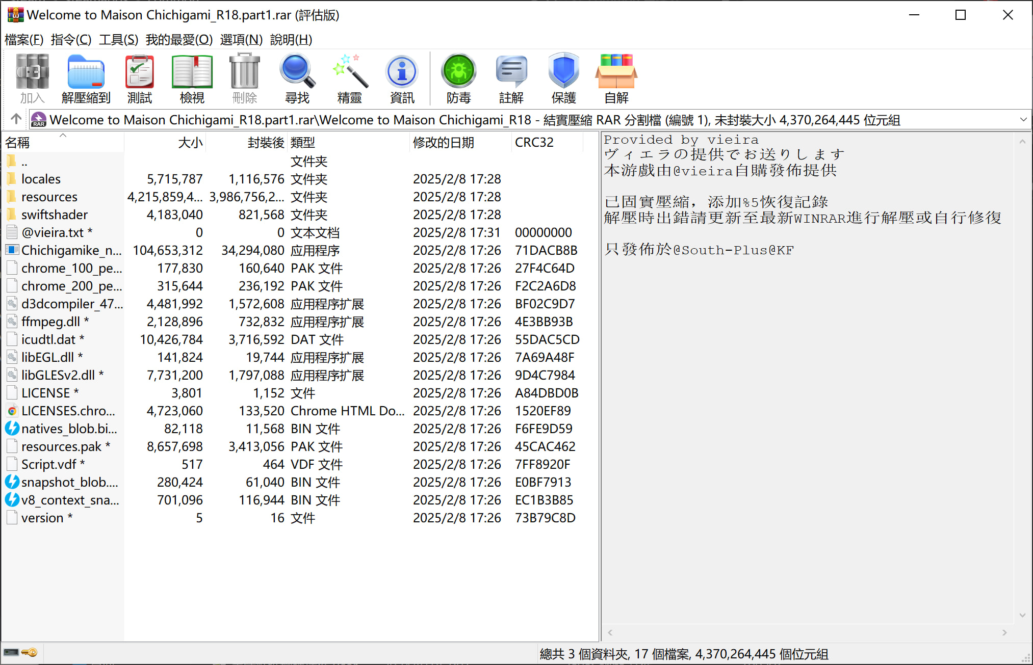Go up one folder level arrow
Screen dimensions: 1033x665
(x=16, y=119)
